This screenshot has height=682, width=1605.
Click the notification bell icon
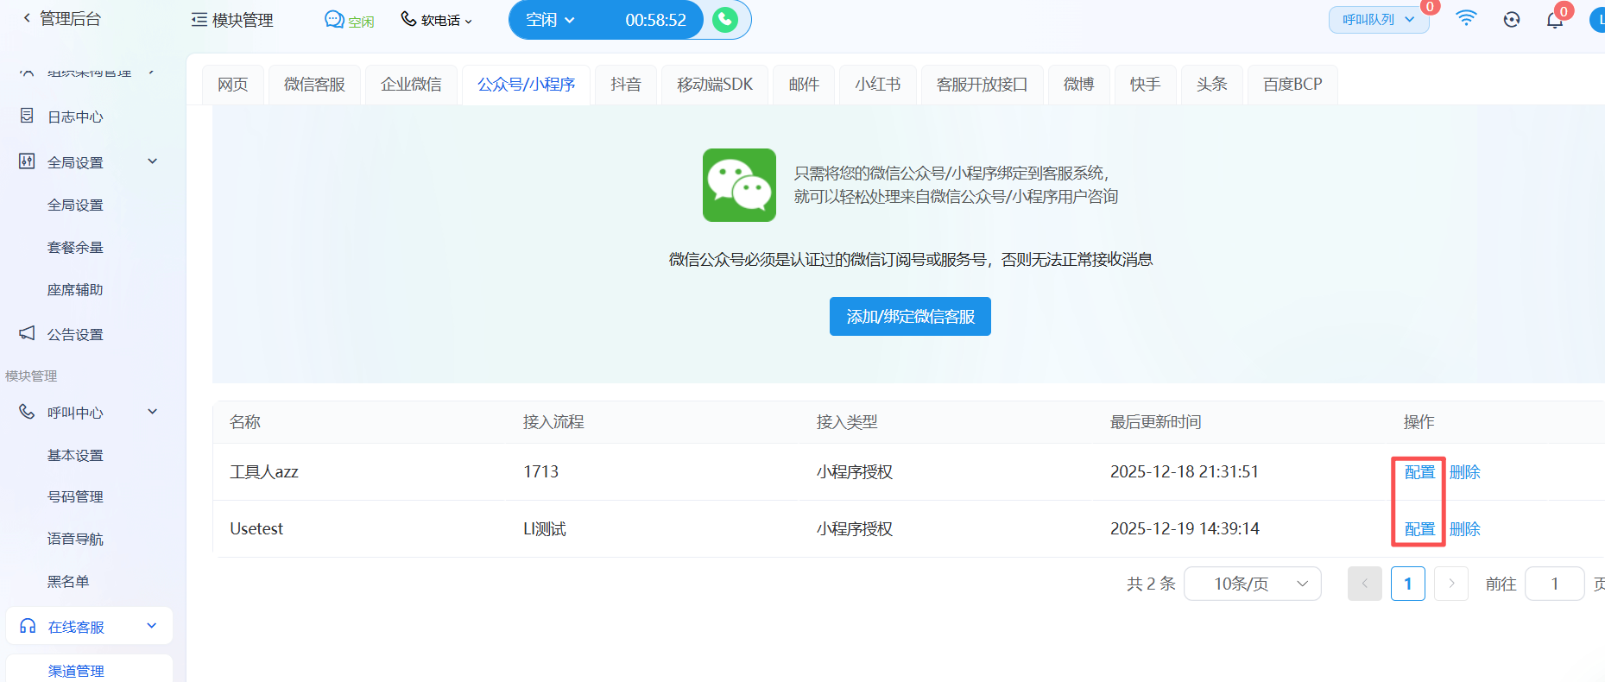point(1554,20)
